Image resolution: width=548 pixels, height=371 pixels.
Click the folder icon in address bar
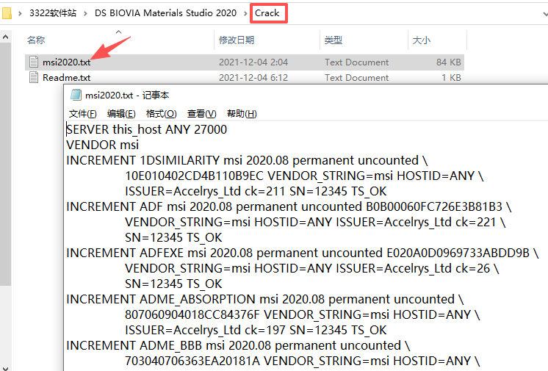point(7,13)
